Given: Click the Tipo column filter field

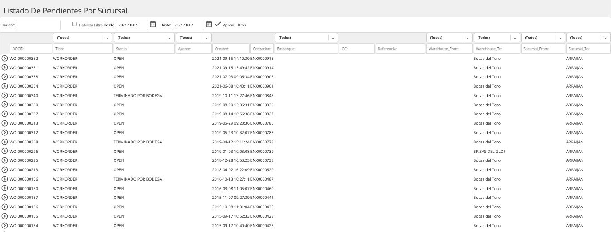Looking at the screenshot, I should (82, 49).
